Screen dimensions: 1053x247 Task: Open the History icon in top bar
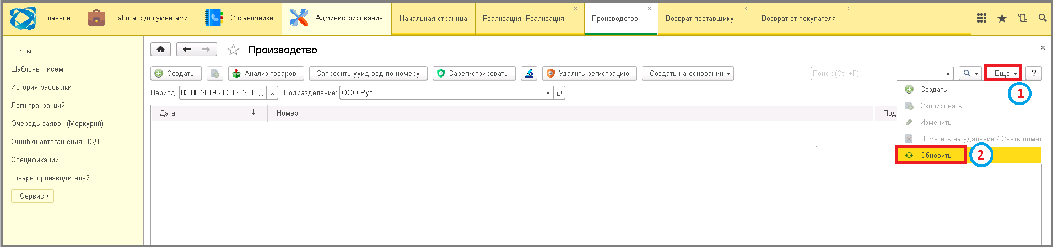point(1022,18)
